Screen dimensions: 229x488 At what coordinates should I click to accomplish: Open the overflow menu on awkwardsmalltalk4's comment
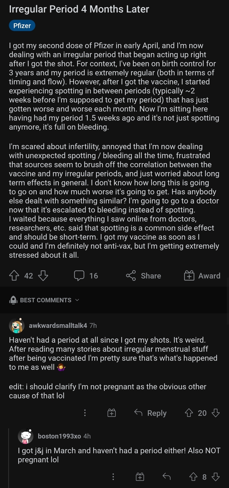[85, 413]
